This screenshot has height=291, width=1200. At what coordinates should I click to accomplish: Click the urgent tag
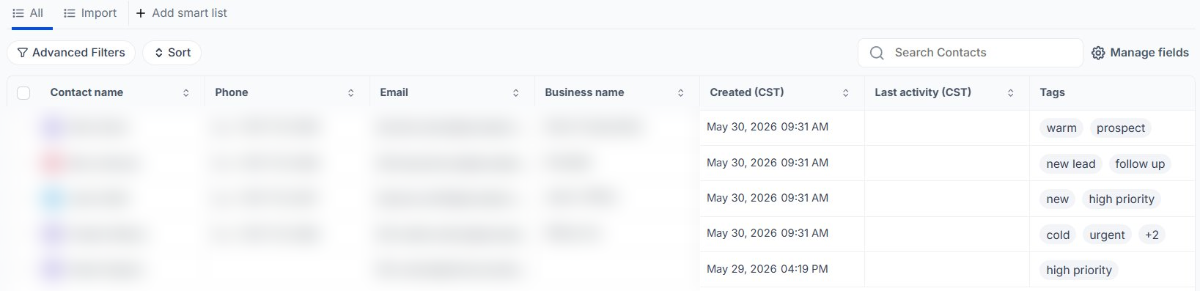(x=1107, y=235)
